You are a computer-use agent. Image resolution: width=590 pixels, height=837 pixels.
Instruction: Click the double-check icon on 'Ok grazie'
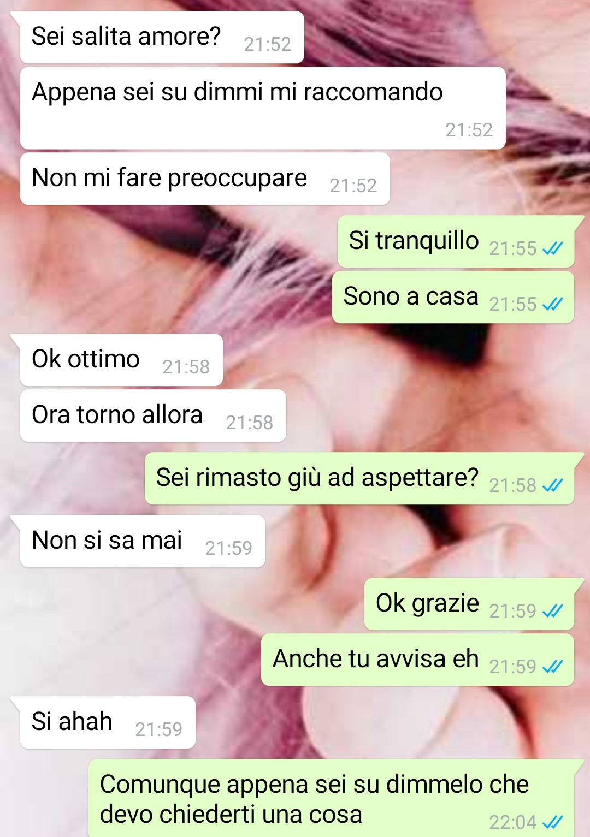[x=552, y=611]
